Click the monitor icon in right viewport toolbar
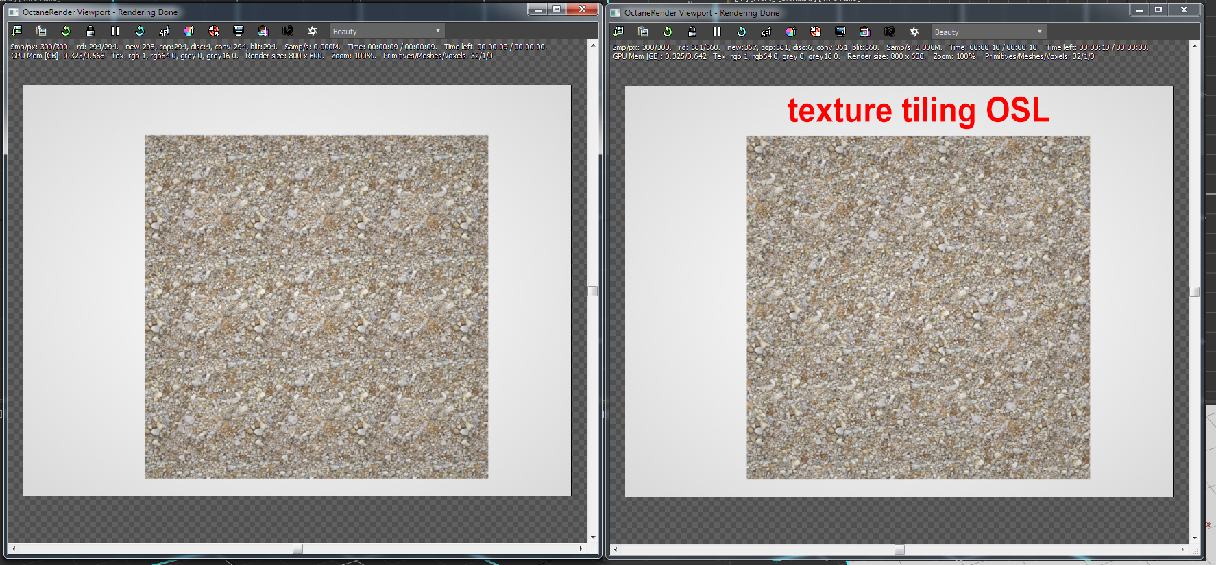This screenshot has width=1216, height=565. [840, 32]
